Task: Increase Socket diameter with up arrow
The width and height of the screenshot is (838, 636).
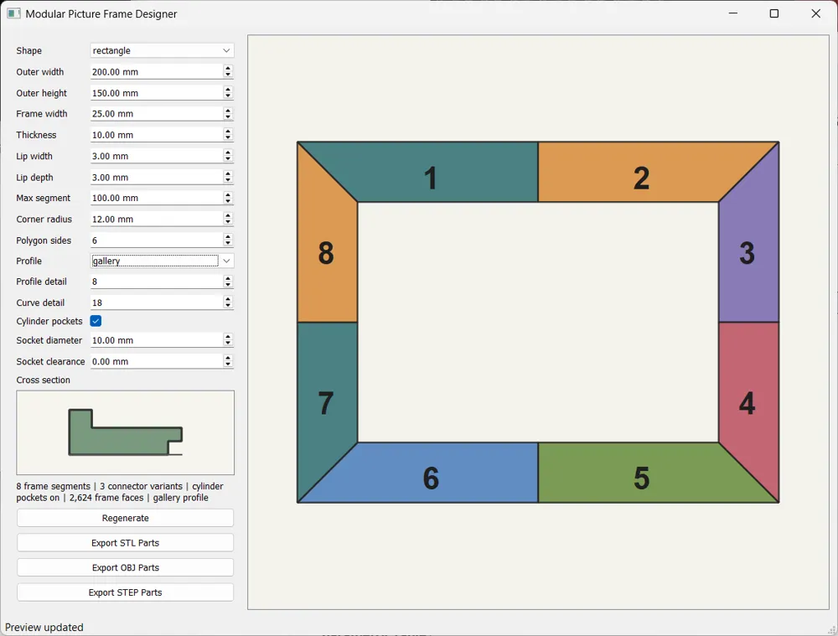Action: pyautogui.click(x=228, y=337)
